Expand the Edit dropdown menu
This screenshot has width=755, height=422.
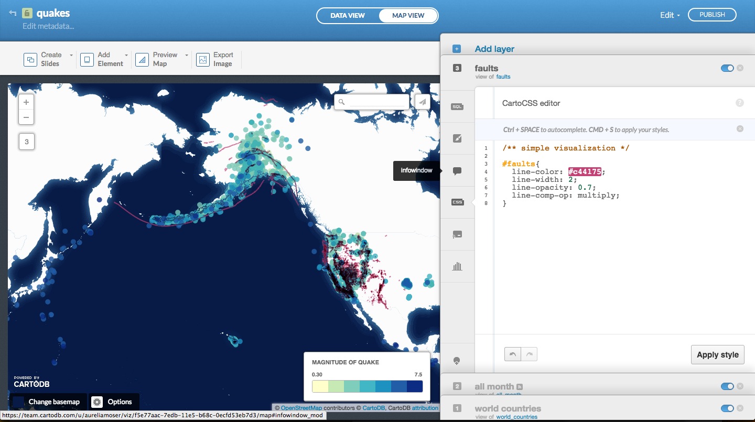(x=670, y=15)
